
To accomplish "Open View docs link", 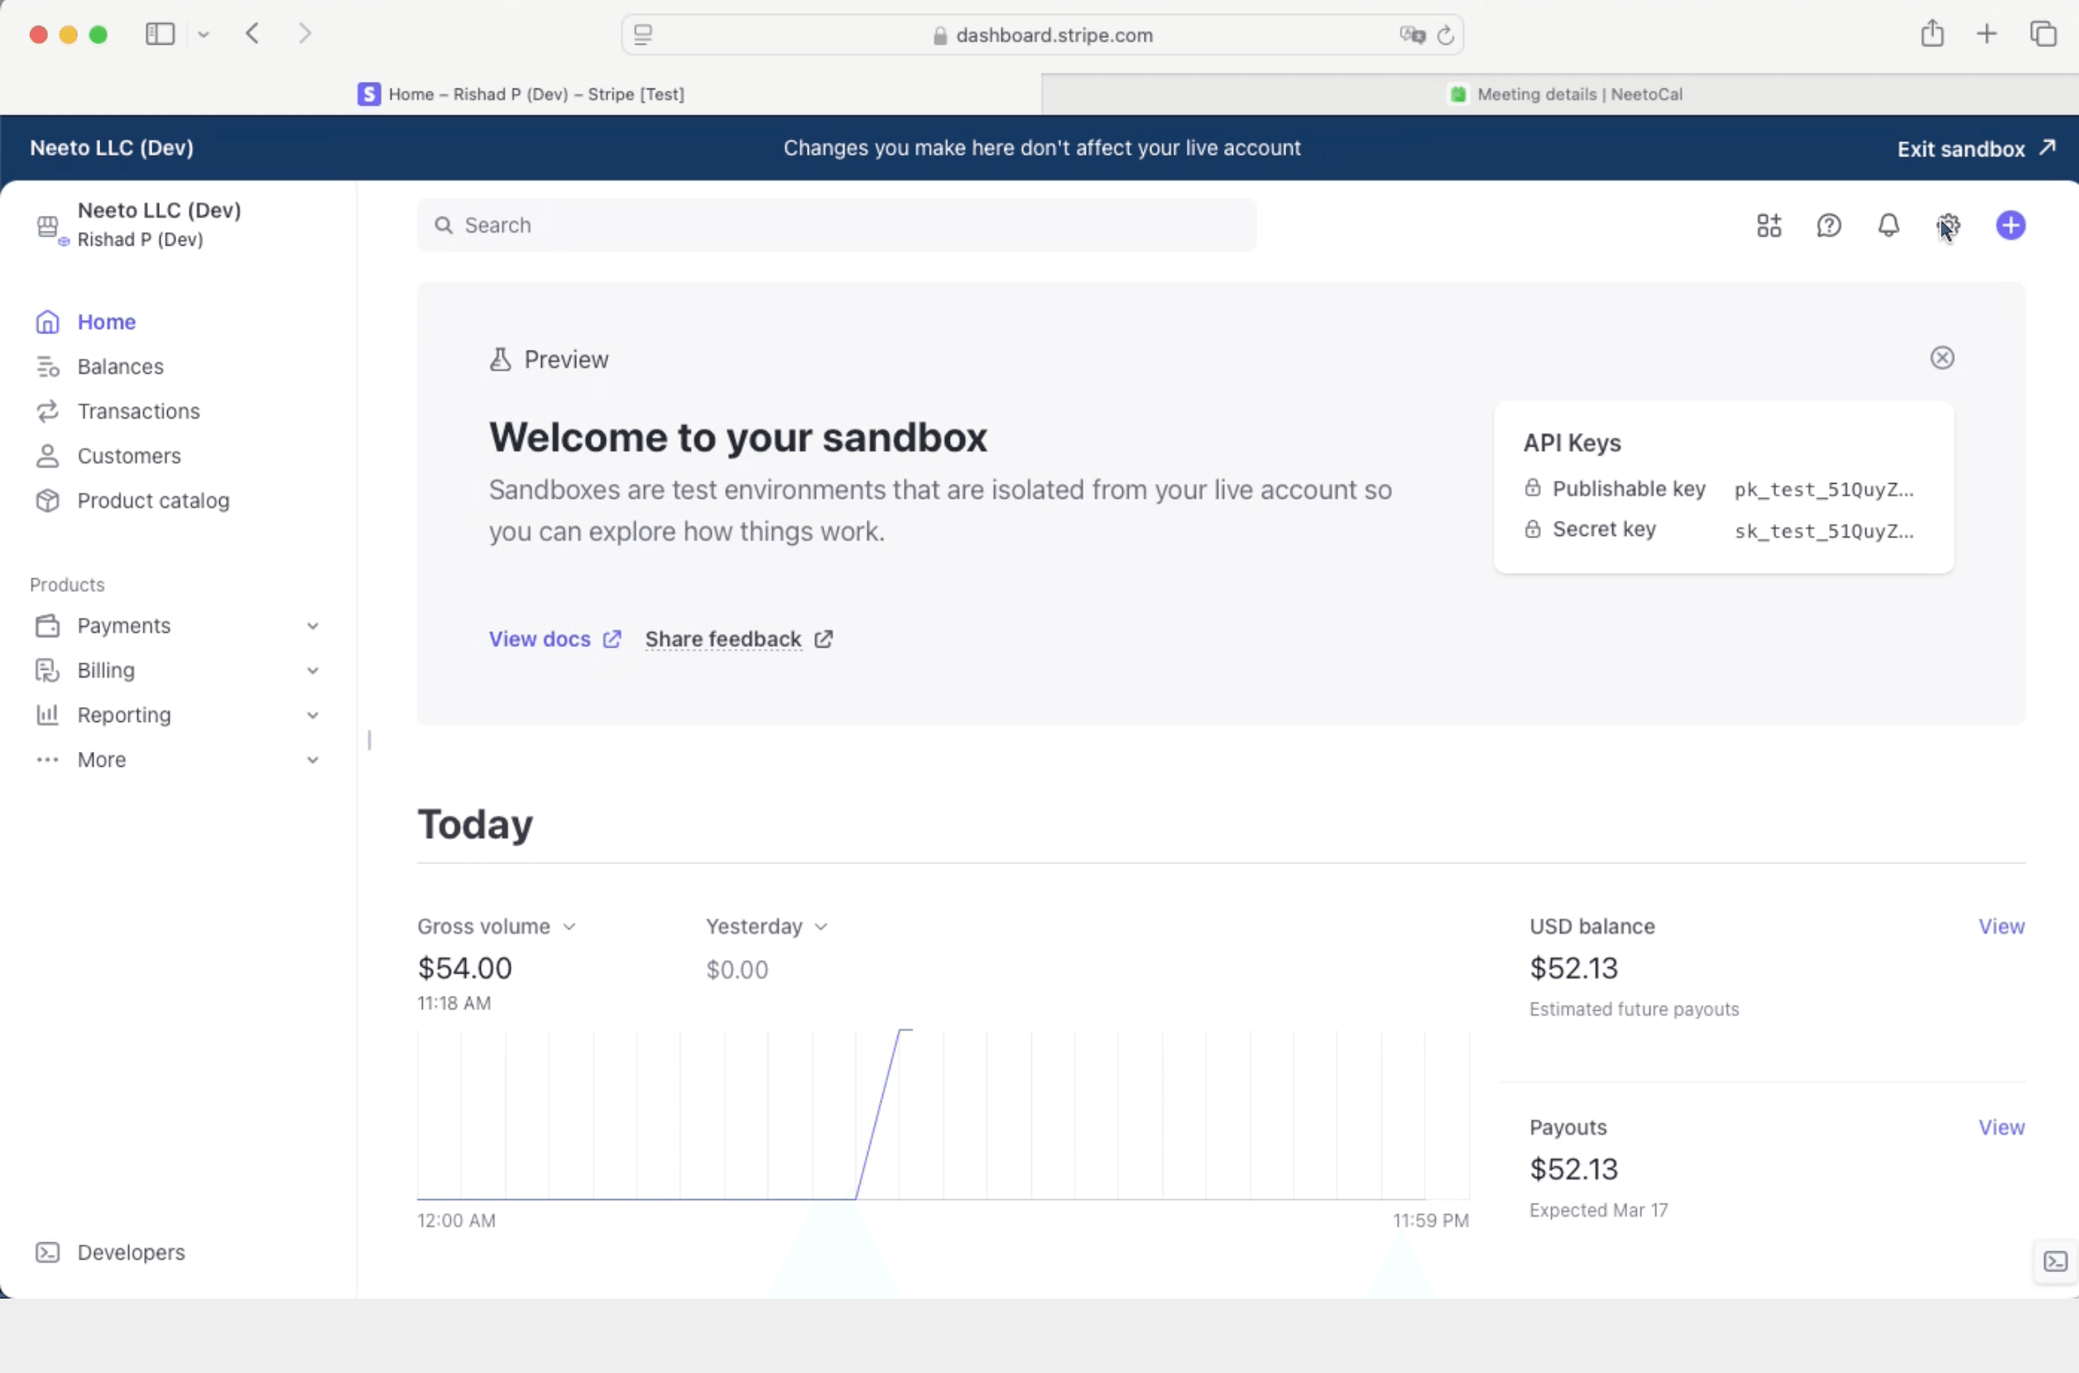I will (x=555, y=639).
